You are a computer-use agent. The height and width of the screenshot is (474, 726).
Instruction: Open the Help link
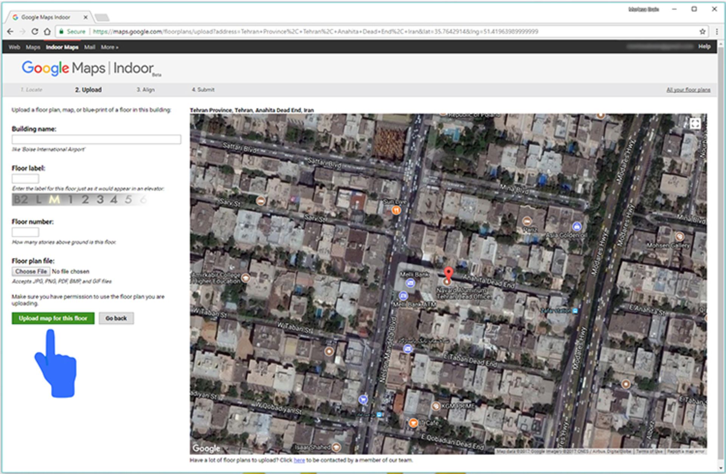pos(704,46)
